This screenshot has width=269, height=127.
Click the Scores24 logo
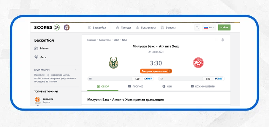click(47, 28)
